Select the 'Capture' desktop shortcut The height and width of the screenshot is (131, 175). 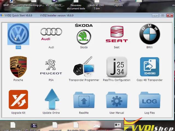coord(118,4)
